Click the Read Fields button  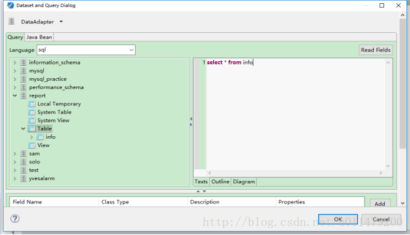click(376, 50)
